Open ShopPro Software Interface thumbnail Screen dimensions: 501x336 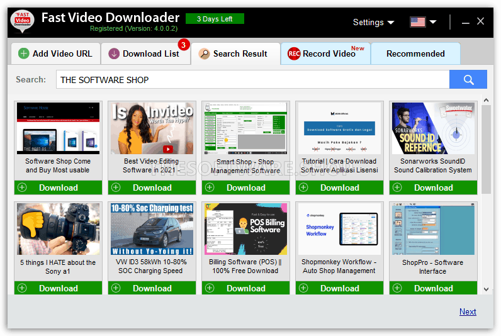[433, 229]
